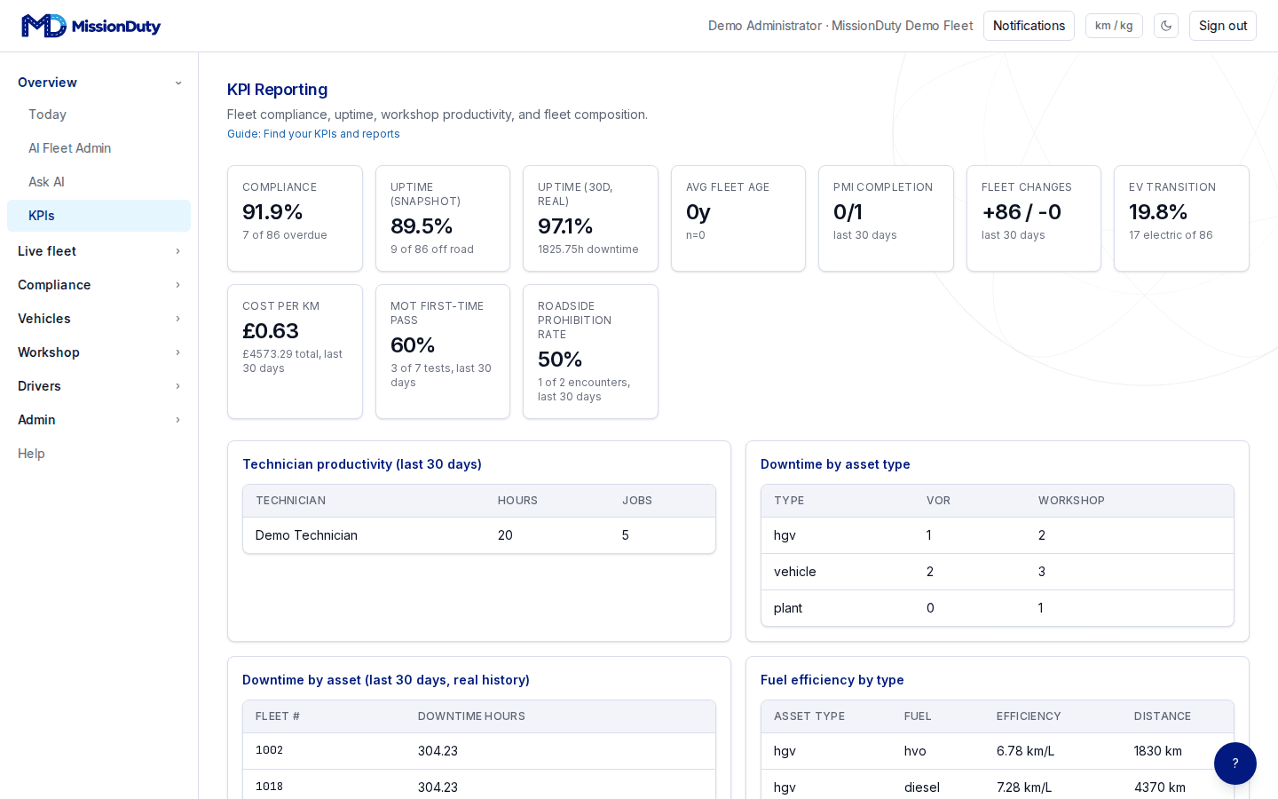Expand the Workshop section
1278x799 pixels.
pos(99,352)
